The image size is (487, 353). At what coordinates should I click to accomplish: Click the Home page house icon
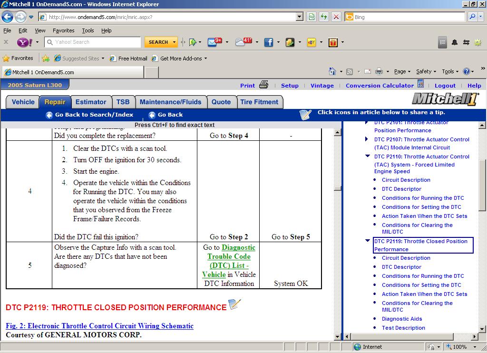click(332, 71)
